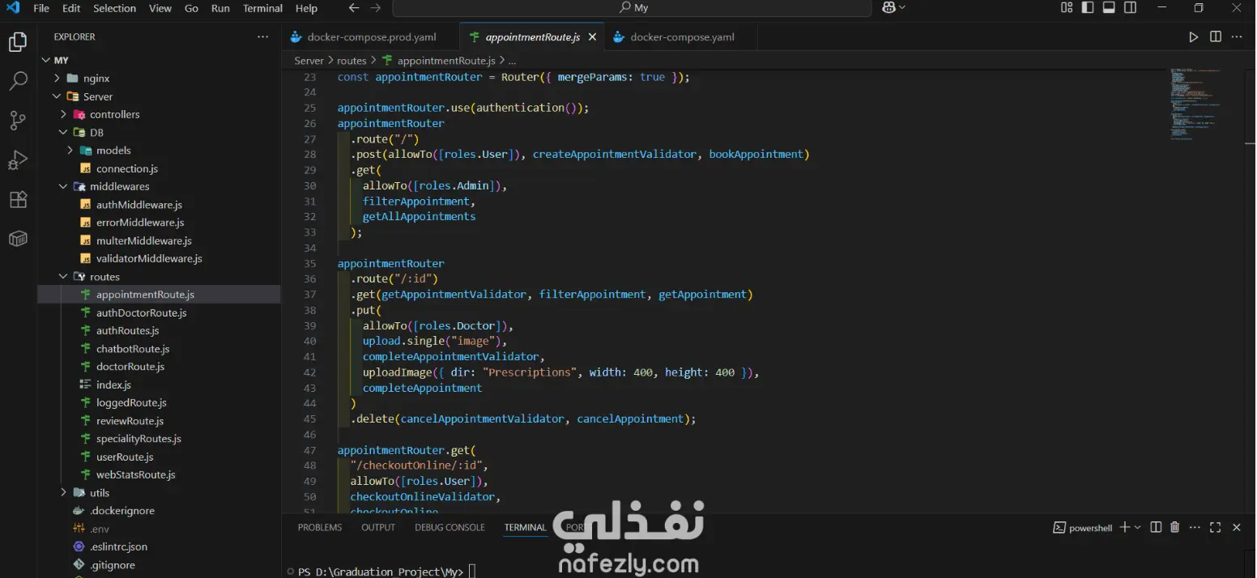This screenshot has width=1257, height=578.
Task: Toggle the bottom panel visibility
Action: click(1109, 8)
